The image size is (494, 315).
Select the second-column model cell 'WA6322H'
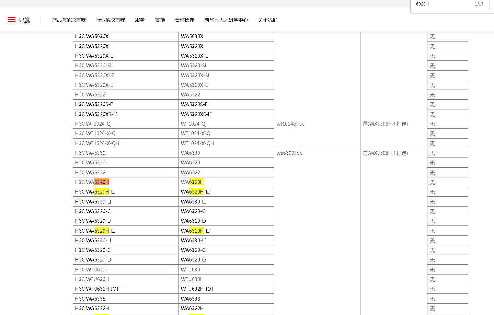pos(192,308)
